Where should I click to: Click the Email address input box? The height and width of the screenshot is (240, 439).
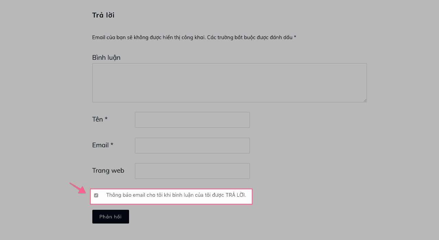[192, 146]
